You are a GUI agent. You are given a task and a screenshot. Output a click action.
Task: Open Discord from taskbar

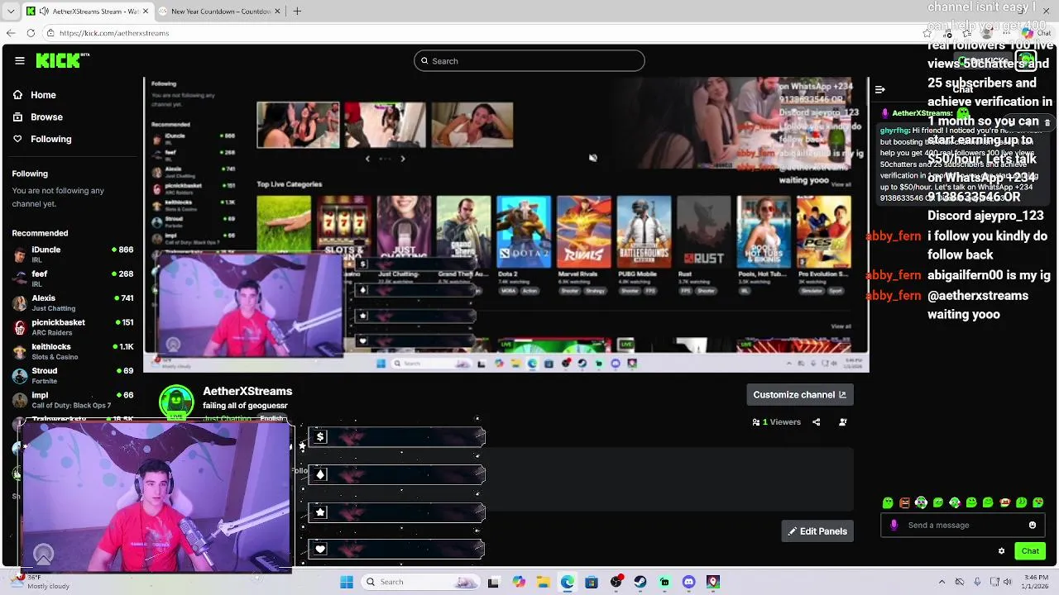click(x=689, y=583)
